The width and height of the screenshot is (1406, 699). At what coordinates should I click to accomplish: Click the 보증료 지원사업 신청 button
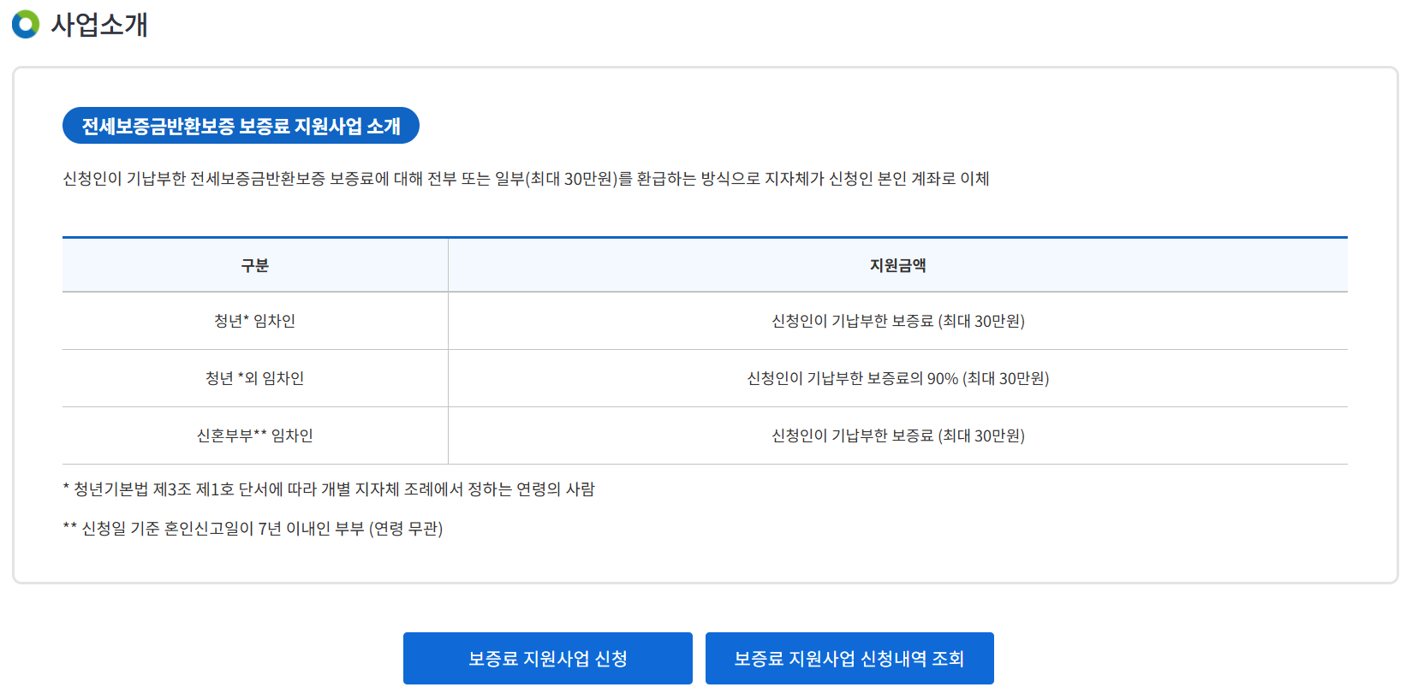click(548, 658)
